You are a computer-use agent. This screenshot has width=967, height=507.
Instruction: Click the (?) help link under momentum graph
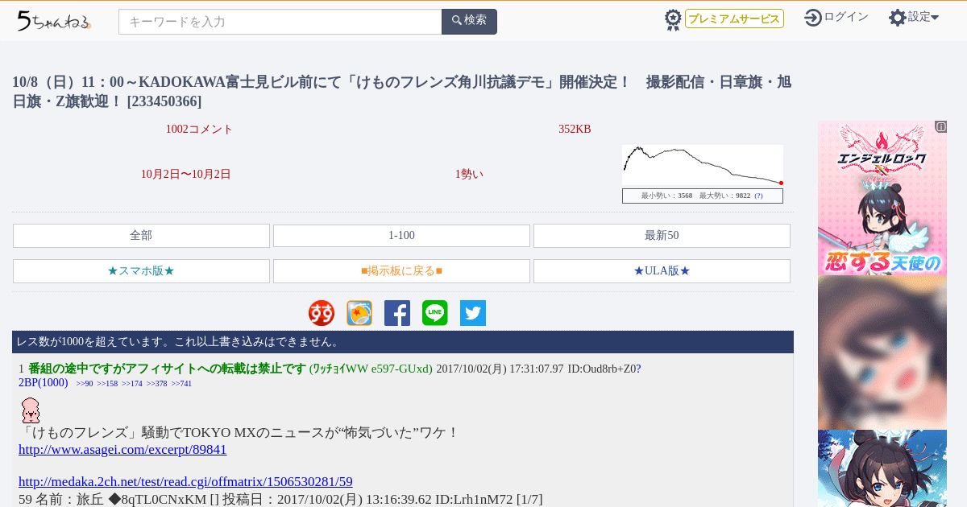tap(758, 196)
